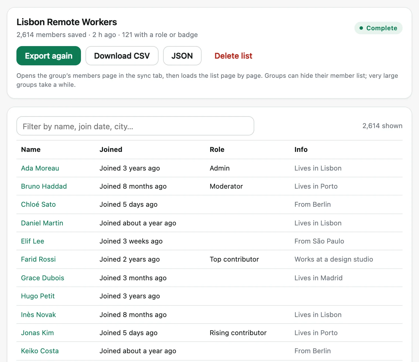Screen dimensions: 419x362
Task: Click "Lives in Madrid" in Grace Dubois's row
Action: pos(318,278)
